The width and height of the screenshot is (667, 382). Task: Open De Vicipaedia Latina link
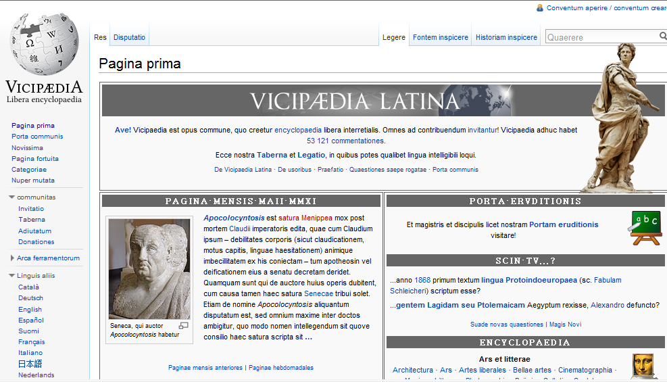[243, 170]
